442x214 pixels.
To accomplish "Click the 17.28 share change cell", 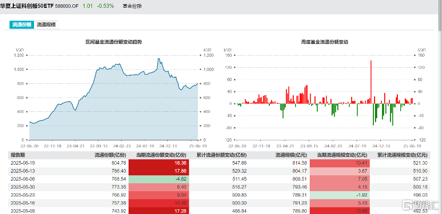I will tap(159, 210).
